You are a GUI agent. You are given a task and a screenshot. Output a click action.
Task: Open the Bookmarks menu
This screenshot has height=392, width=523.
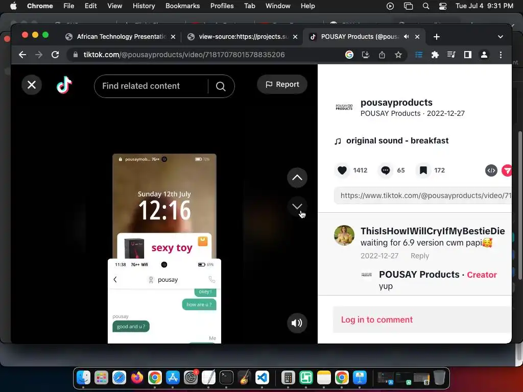(x=182, y=6)
